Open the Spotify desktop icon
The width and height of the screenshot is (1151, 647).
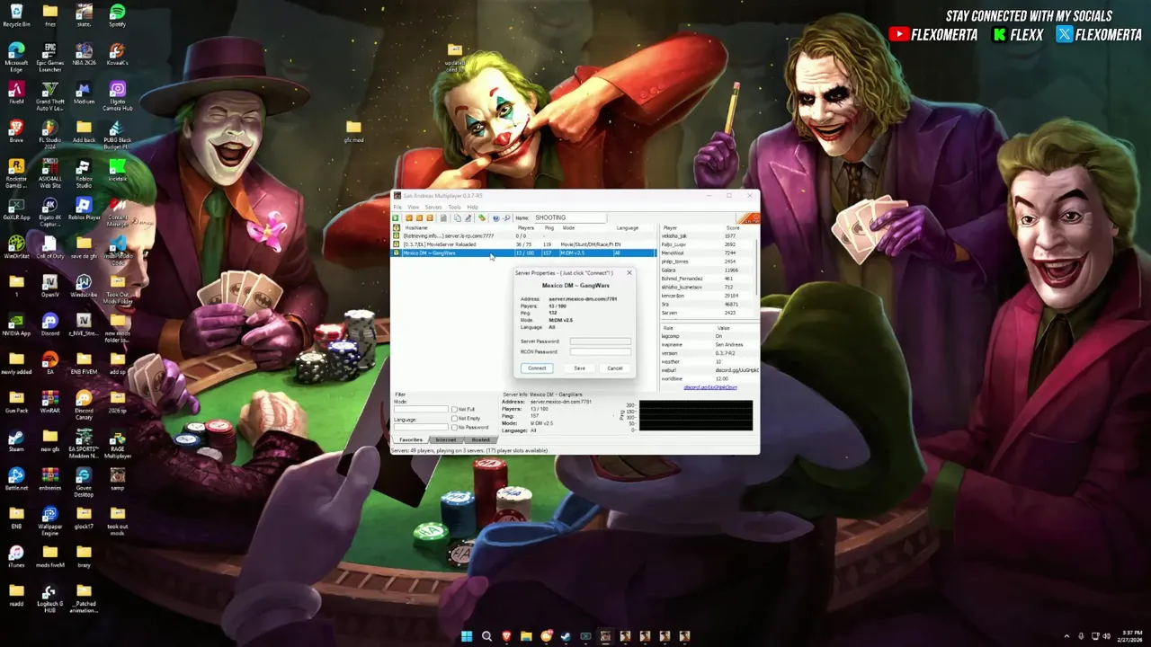[x=117, y=16]
